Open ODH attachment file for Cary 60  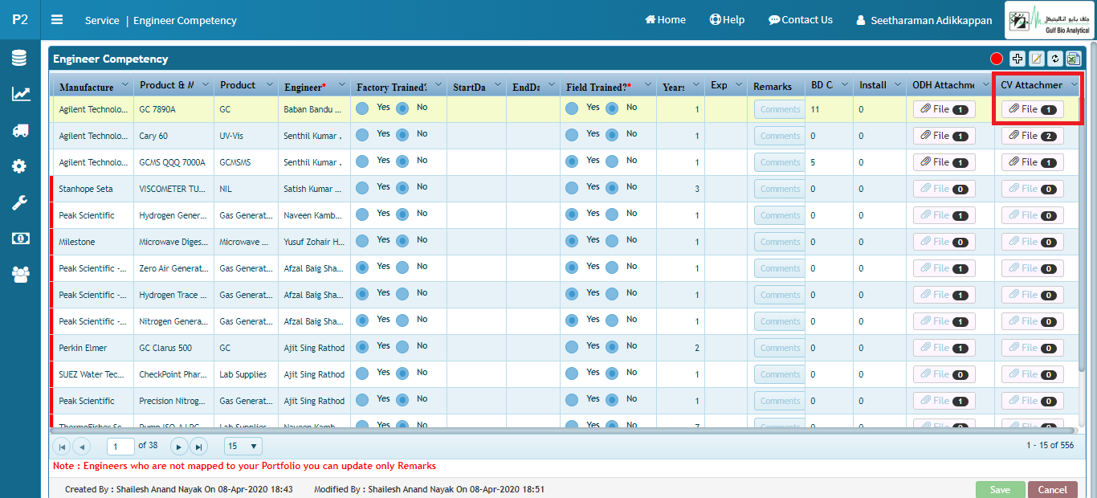tap(944, 136)
